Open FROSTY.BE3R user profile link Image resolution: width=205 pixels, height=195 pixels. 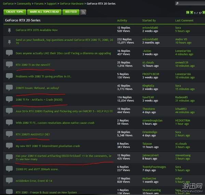151,74
